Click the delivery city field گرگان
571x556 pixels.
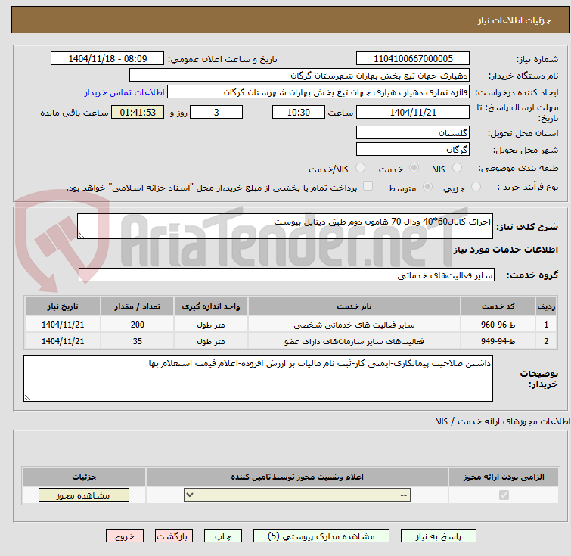coord(413,149)
